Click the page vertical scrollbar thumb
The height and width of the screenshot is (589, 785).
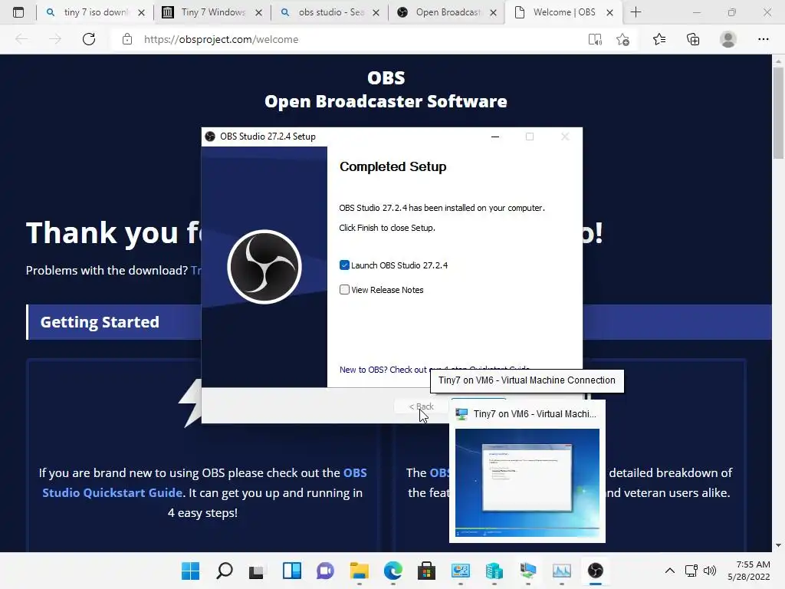778,113
